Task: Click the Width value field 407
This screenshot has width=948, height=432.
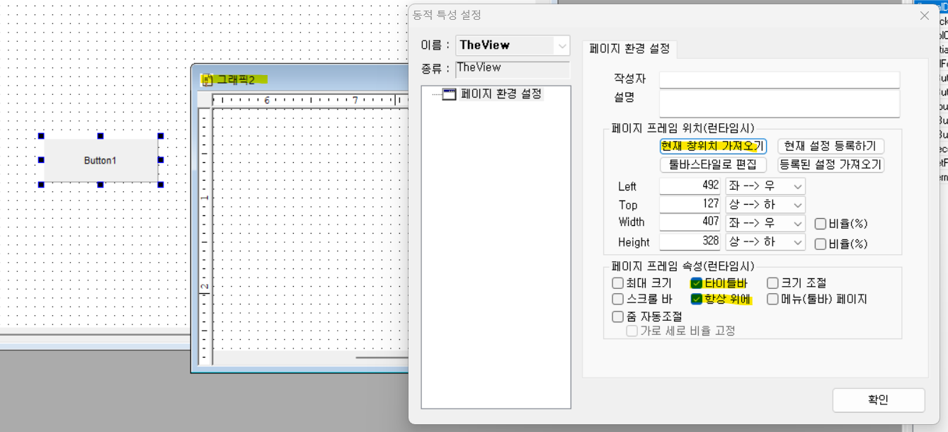Action: coord(690,223)
